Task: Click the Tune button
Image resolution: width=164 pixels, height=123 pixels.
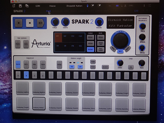Action: (43, 65)
